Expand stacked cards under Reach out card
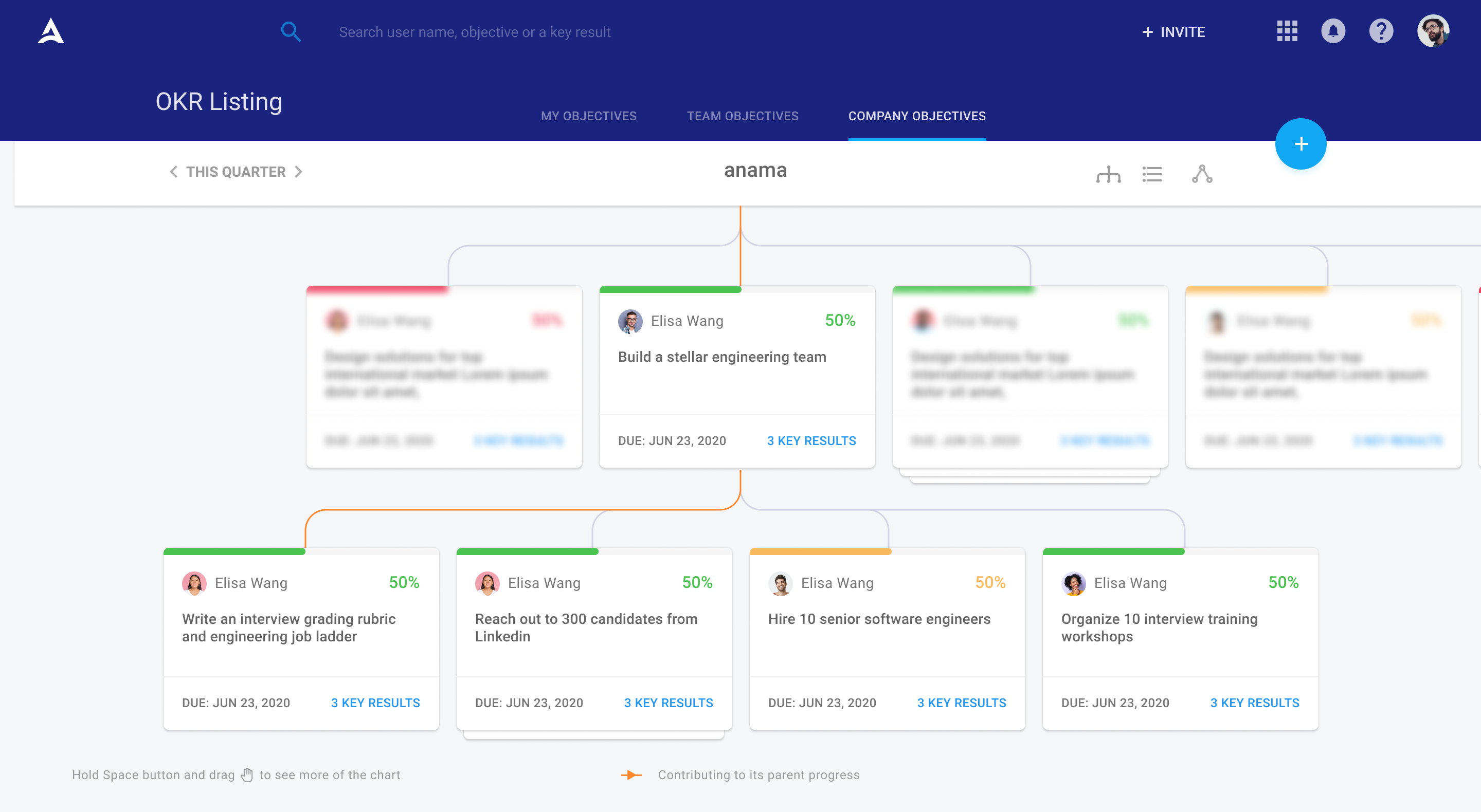Image resolution: width=1481 pixels, height=812 pixels. [x=593, y=735]
